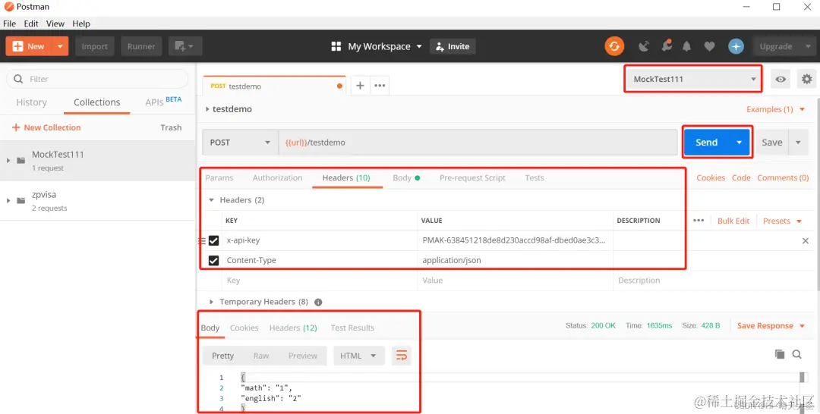Open the Save Response dropdown
The width and height of the screenshot is (820, 414).
point(771,326)
